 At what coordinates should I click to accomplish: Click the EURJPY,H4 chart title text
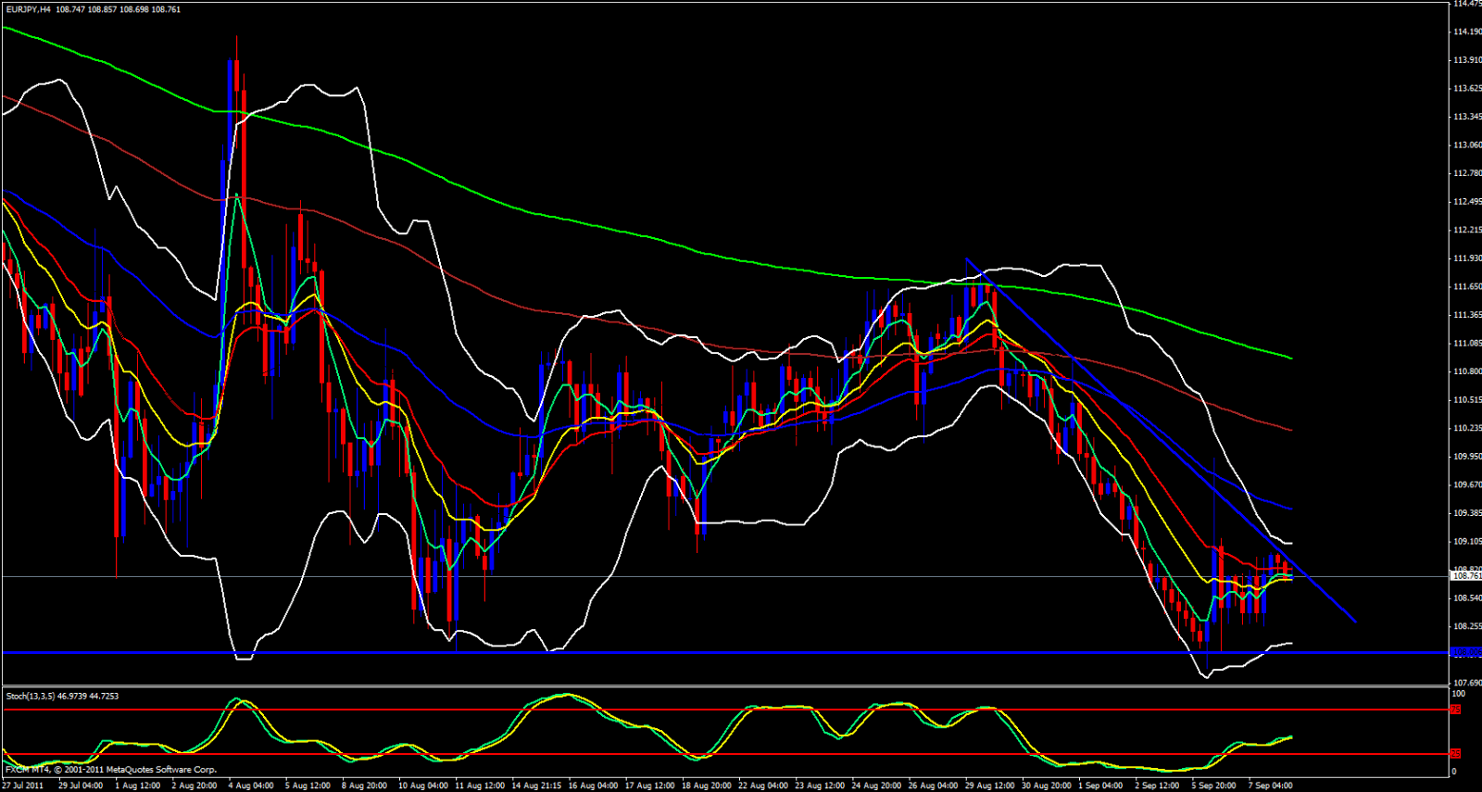click(x=28, y=9)
